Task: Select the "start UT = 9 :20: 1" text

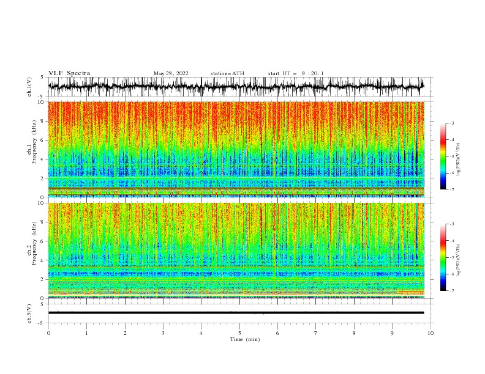Action: tap(295, 73)
